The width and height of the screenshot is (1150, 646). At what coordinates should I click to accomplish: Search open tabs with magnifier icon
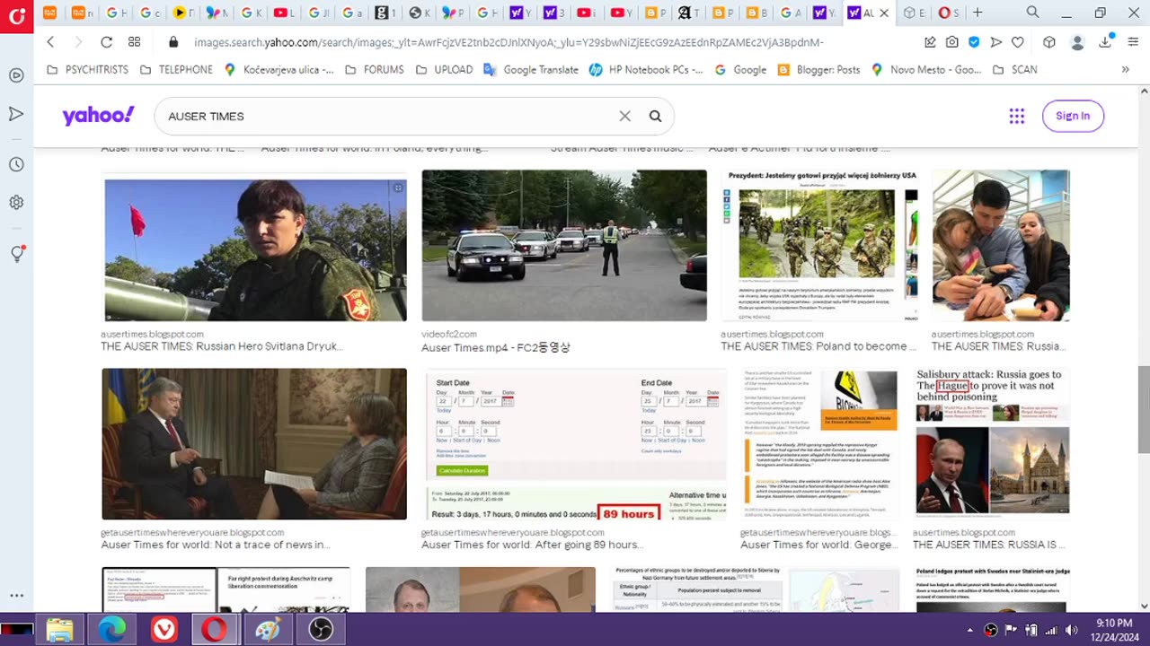[x=1033, y=13]
